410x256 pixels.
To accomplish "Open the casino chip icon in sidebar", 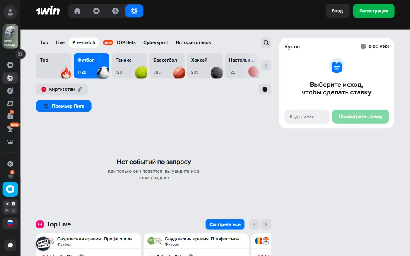I will click(x=10, y=65).
